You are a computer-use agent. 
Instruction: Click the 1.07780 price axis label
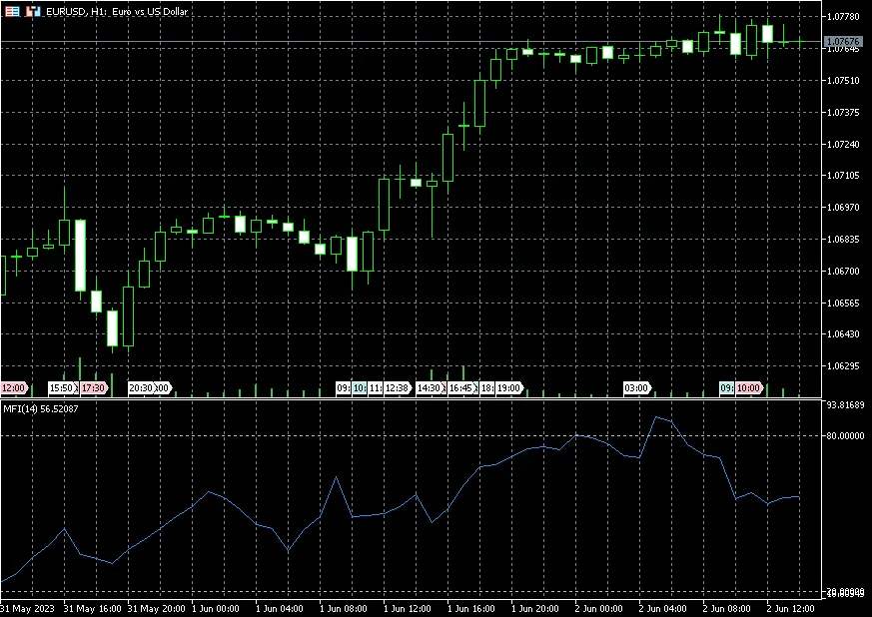[843, 17]
